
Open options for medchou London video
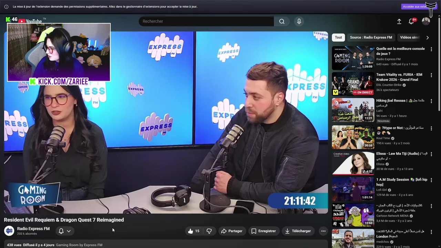click(x=431, y=232)
